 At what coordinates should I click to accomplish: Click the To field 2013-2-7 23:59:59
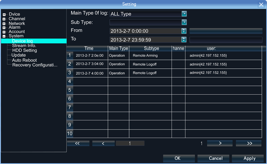pyautogui.click(x=146, y=40)
